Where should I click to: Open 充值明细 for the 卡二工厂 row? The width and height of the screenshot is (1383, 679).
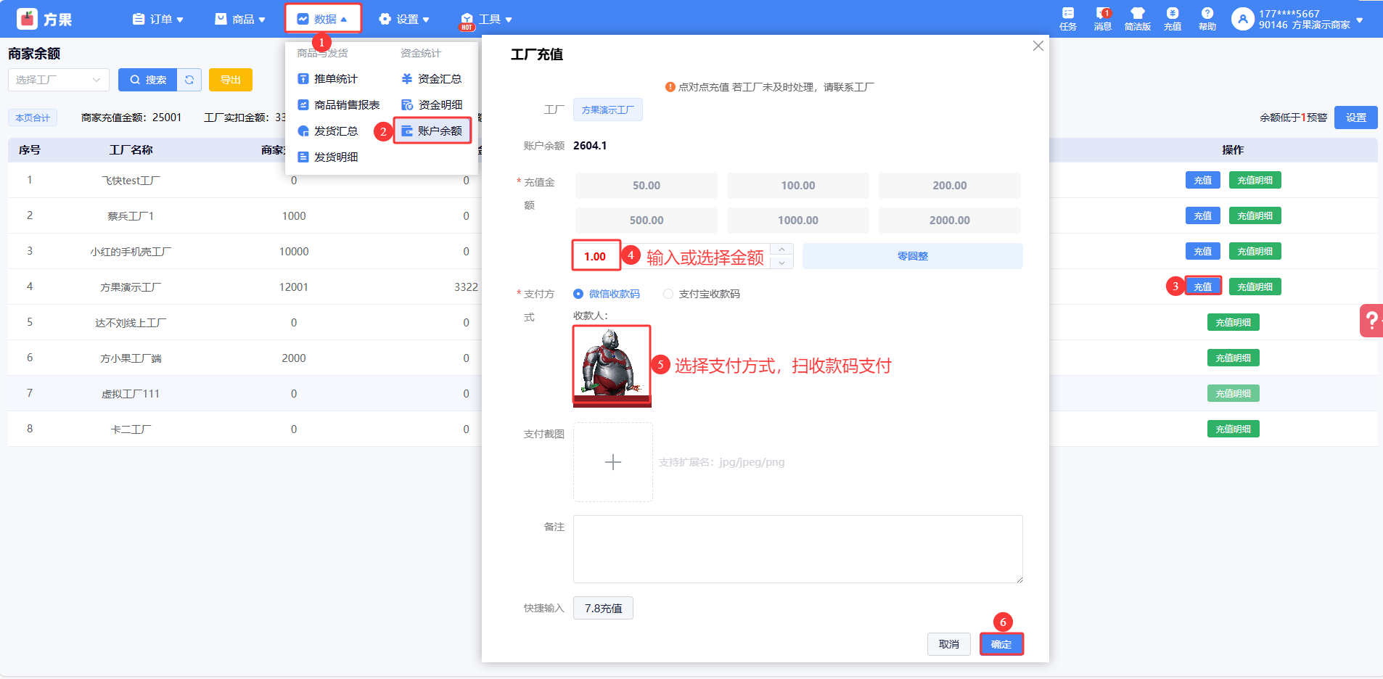[1234, 429]
